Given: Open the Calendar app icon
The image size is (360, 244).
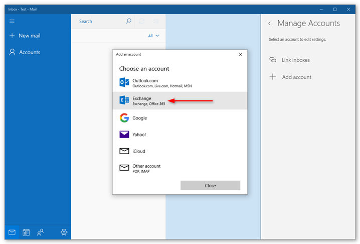Looking at the screenshot, I should click(26, 232).
